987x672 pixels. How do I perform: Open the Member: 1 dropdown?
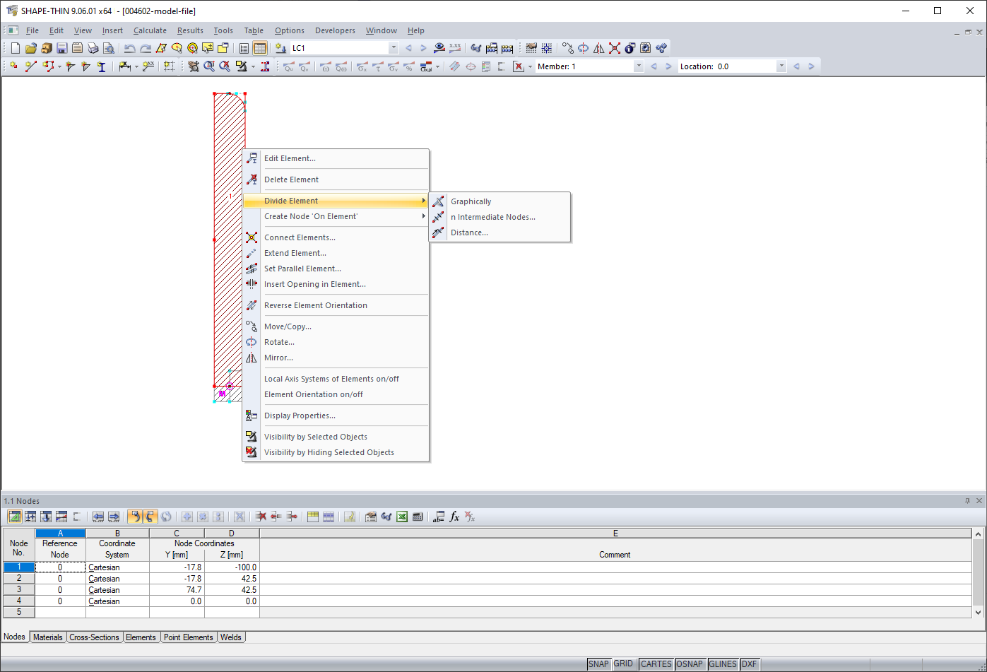[639, 66]
